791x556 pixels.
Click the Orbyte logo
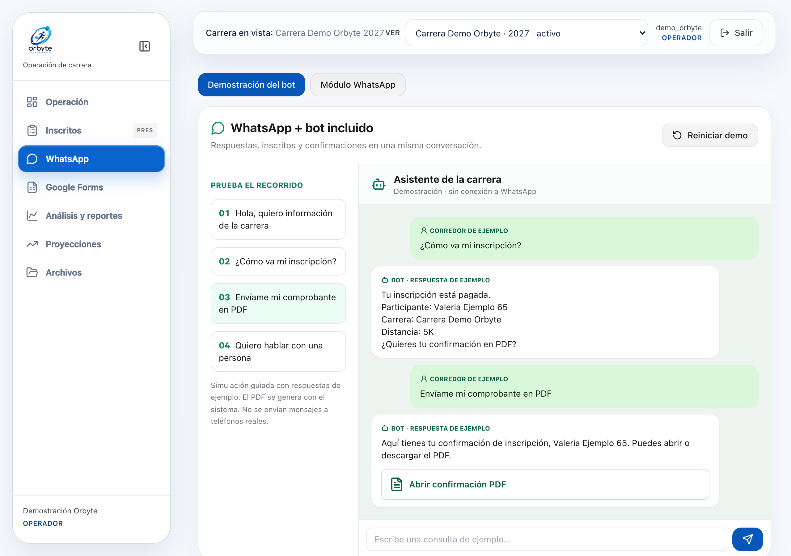pyautogui.click(x=40, y=40)
